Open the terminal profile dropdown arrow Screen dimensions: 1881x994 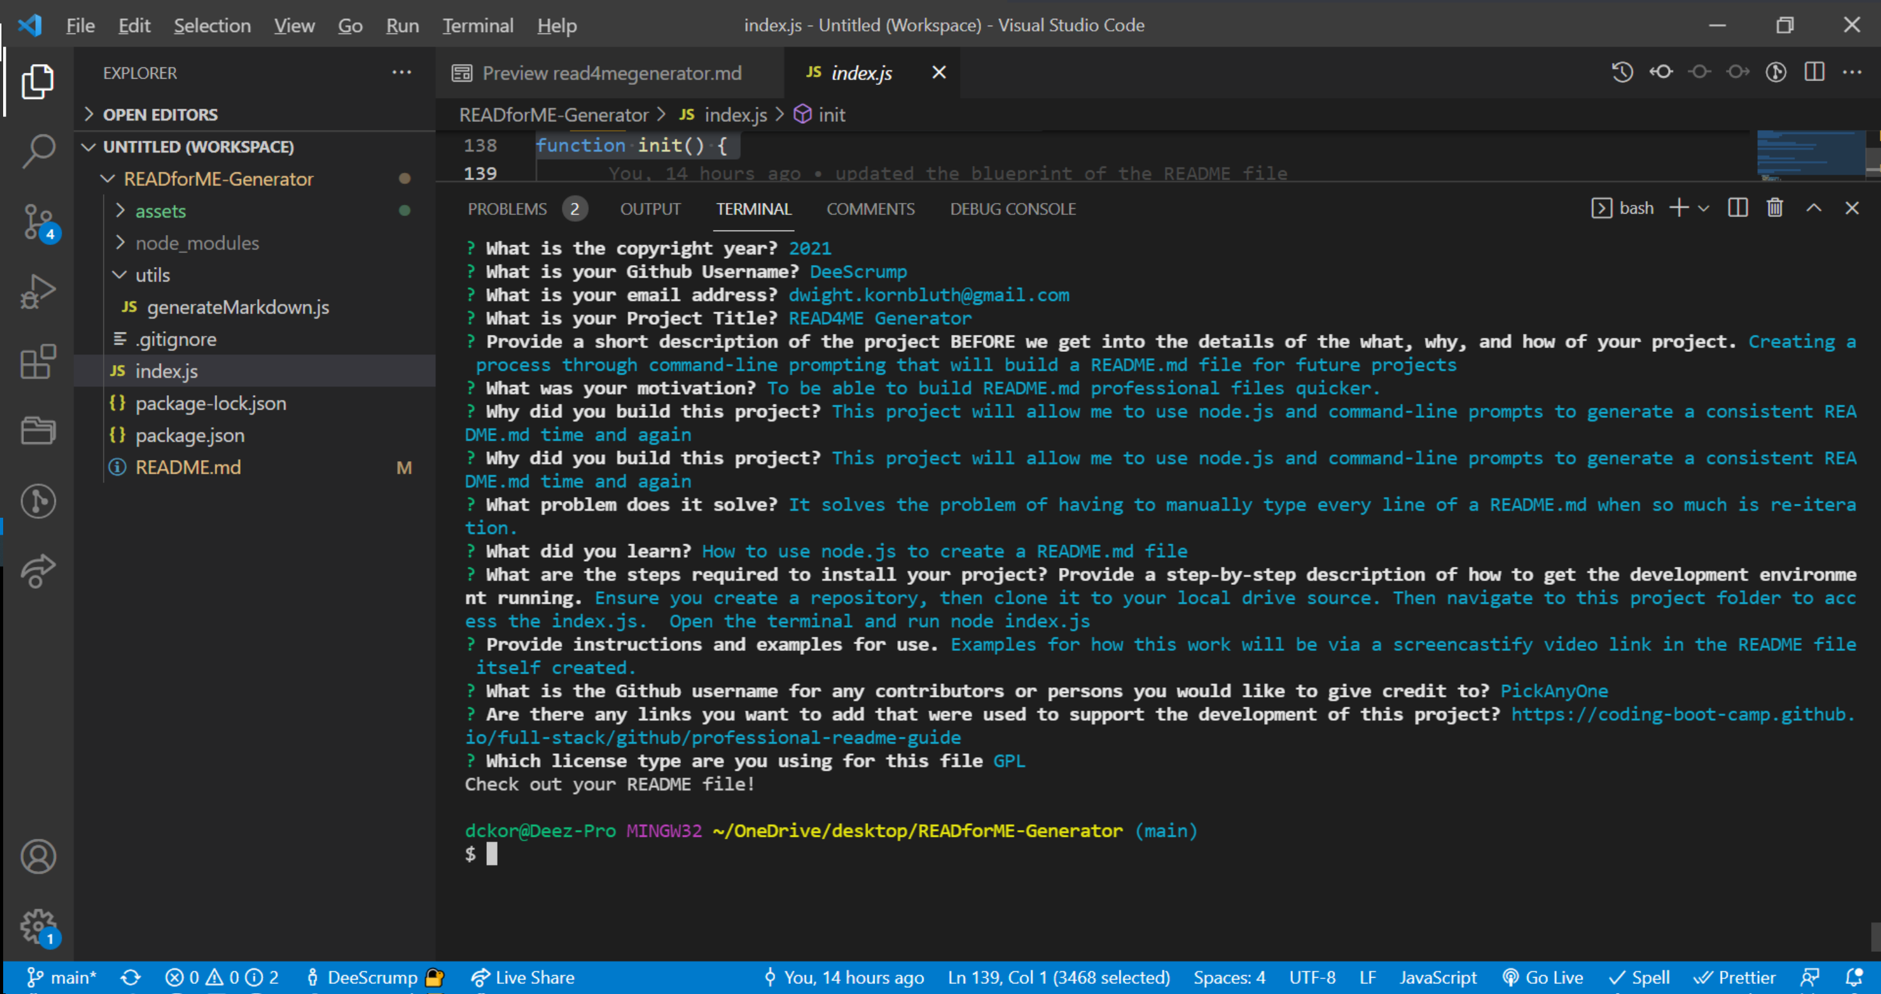[x=1704, y=208]
